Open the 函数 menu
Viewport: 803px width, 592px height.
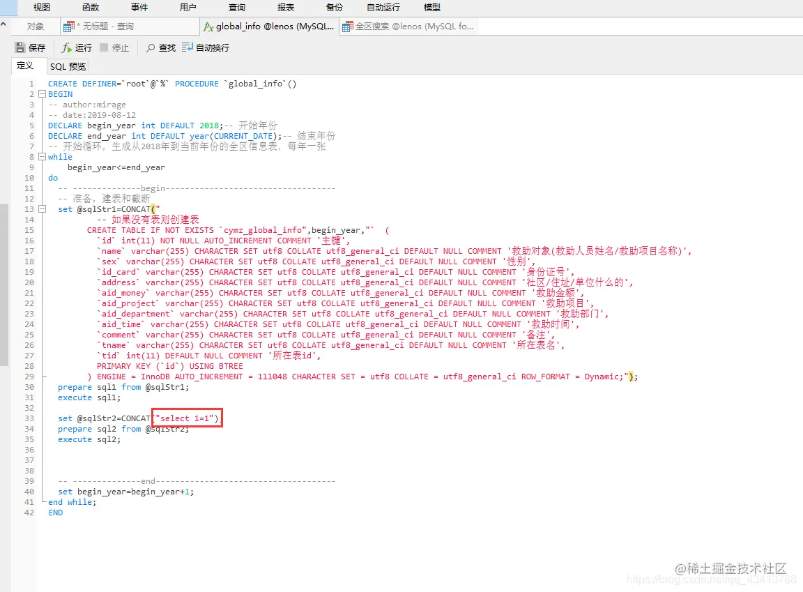[90, 7]
